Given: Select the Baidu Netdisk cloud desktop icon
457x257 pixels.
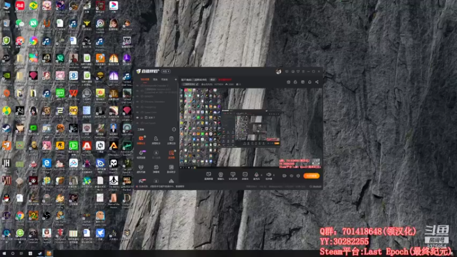Looking at the screenshot, I should coord(74,163).
